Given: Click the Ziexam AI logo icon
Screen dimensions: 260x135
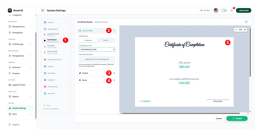Looking at the screenshot, I should [10, 10].
